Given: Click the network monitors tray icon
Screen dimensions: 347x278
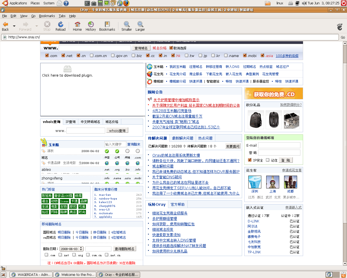Looking at the screenshot, I should tap(297, 3).
